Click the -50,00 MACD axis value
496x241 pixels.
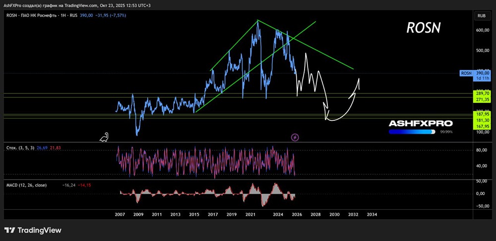[x=483, y=206]
